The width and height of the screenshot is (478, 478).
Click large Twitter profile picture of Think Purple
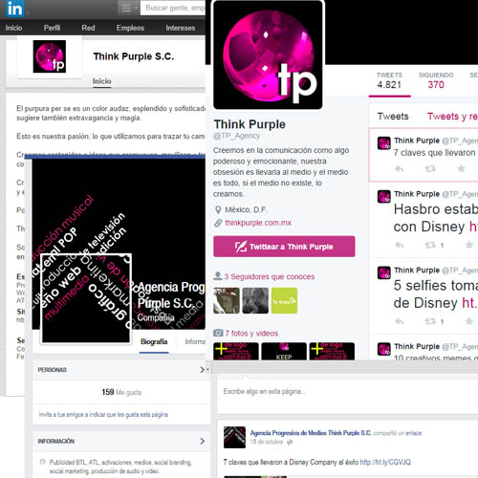[268, 55]
